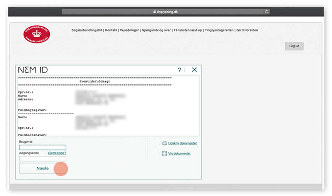Click the printer icon beside Udskriv dokumentet

pos(164,144)
